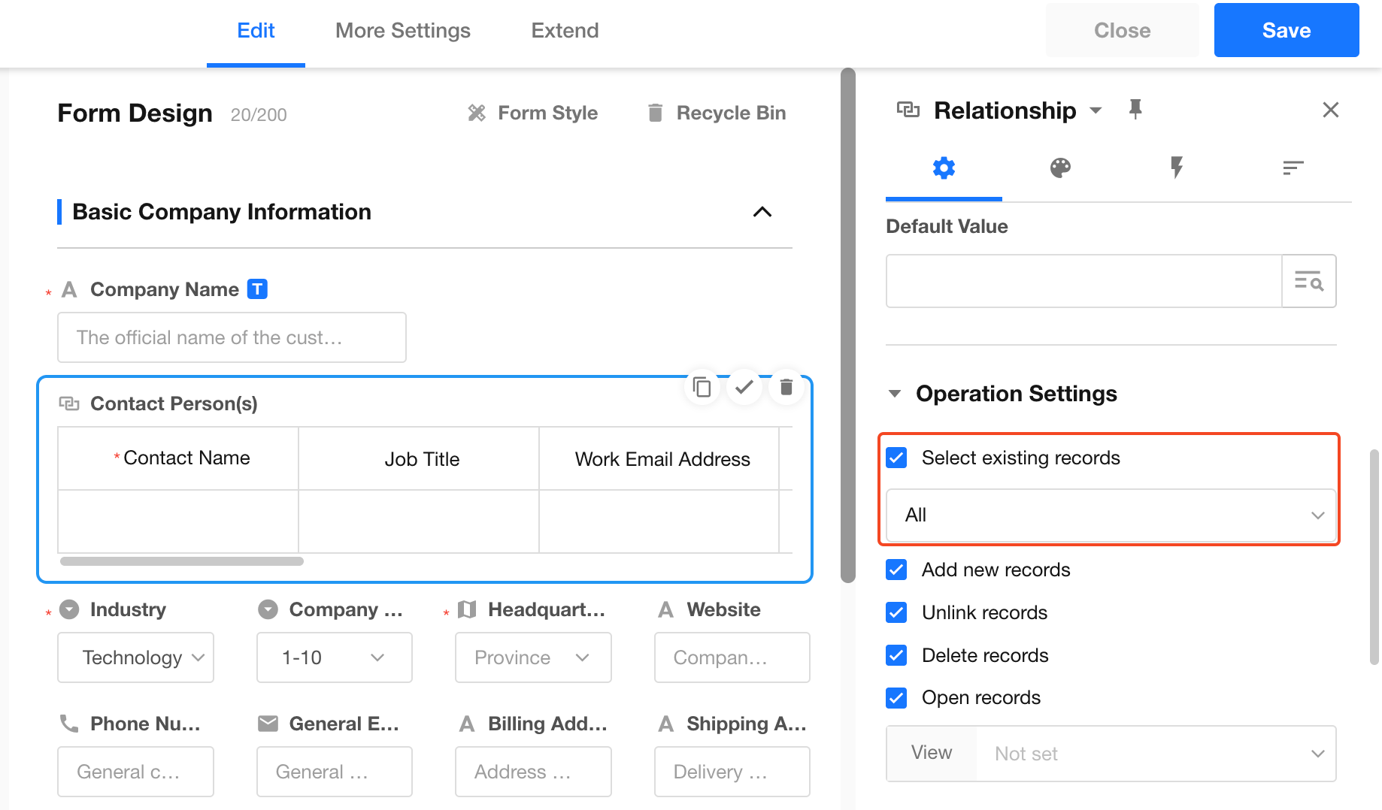Click the checkmark icon on Contact Person(s) field
This screenshot has width=1382, height=810.
click(744, 387)
